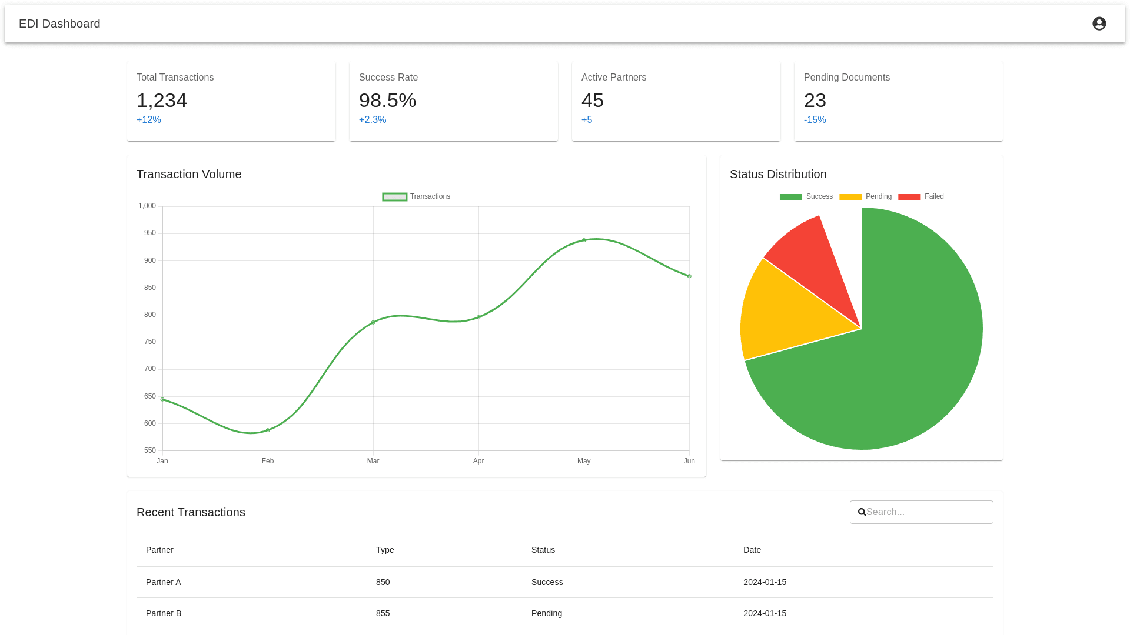Click the May data point on chart
Viewport: 1130px width, 635px height.
[x=584, y=240]
